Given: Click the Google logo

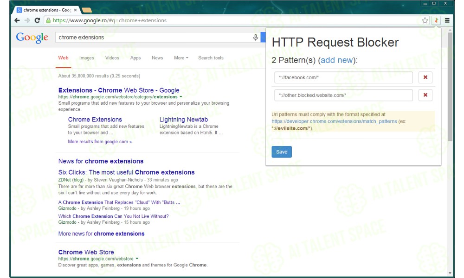Looking at the screenshot, I should tap(32, 38).
